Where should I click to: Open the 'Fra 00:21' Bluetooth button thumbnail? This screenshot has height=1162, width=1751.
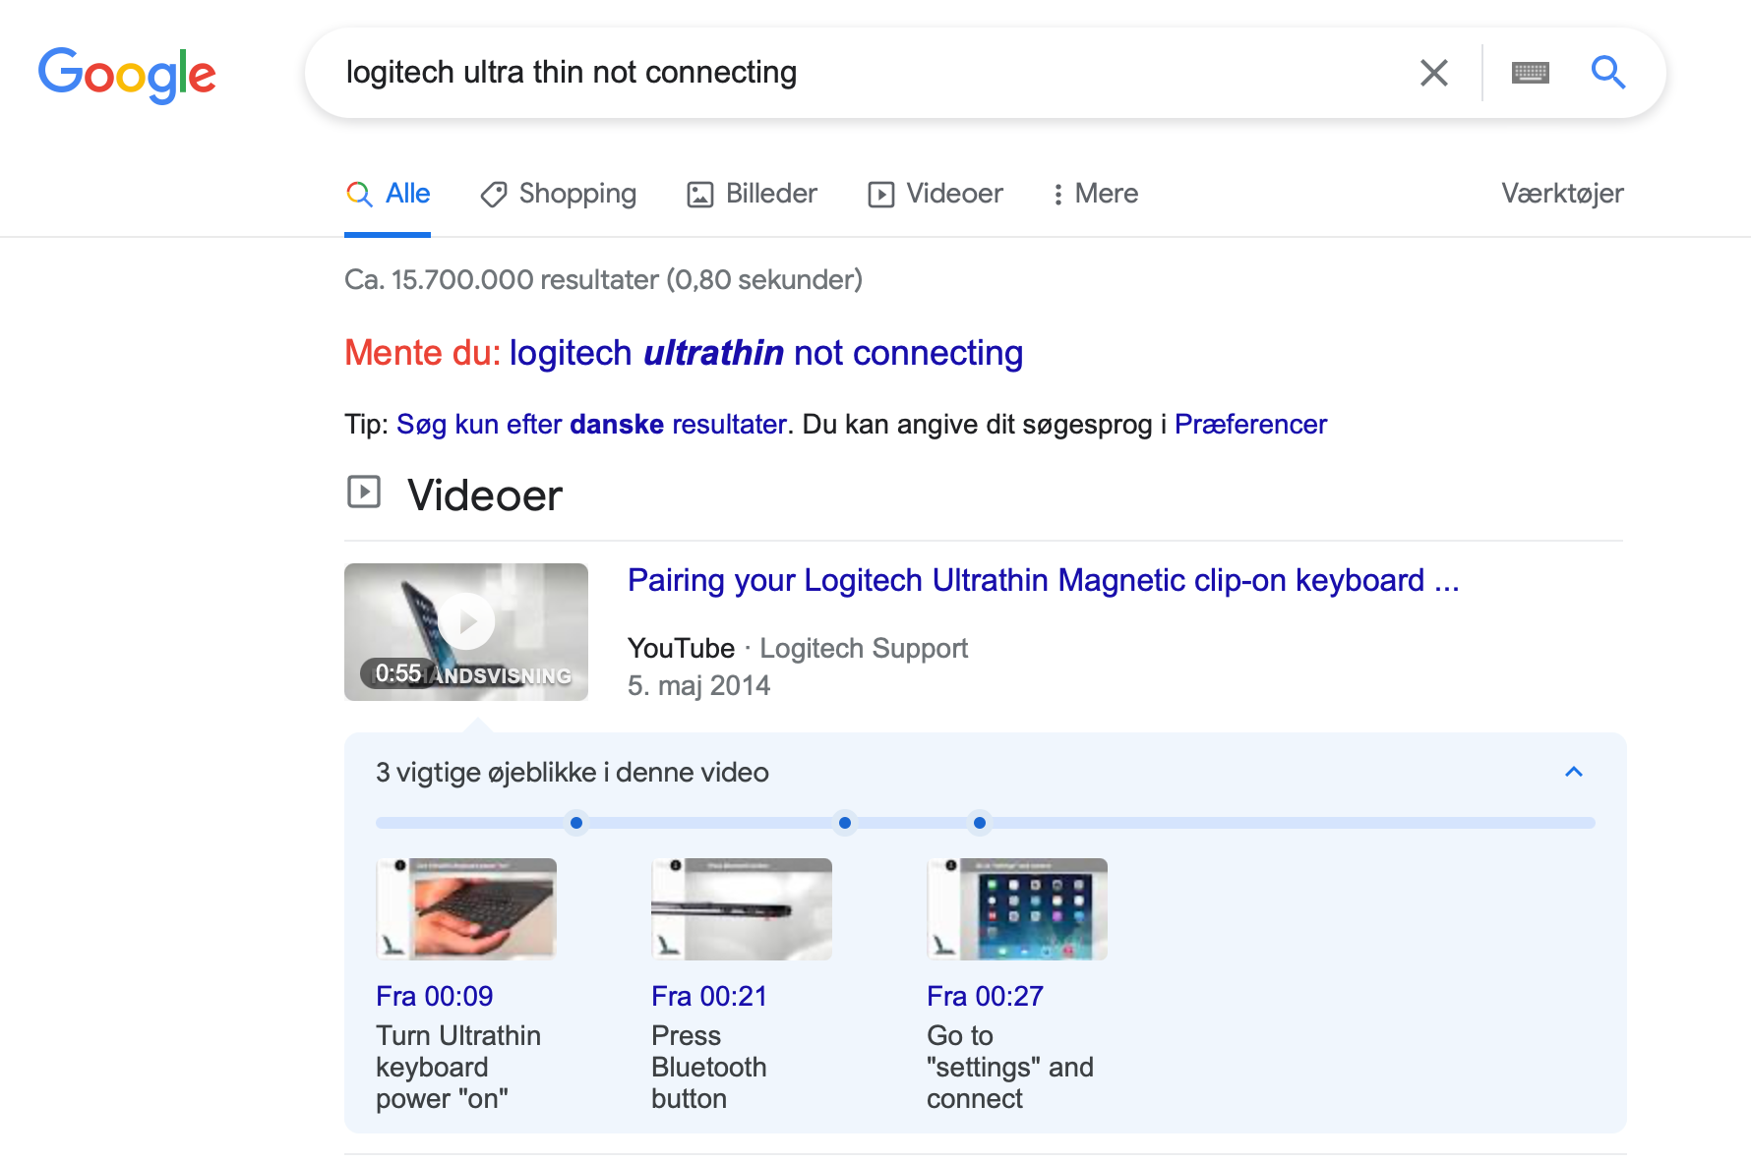point(742,909)
